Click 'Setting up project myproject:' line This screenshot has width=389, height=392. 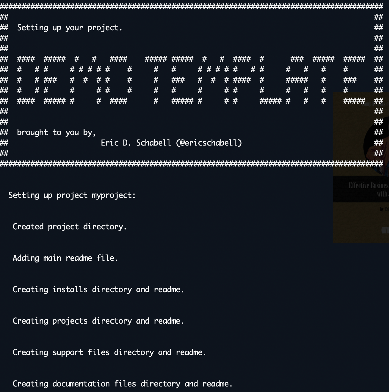[72, 195]
